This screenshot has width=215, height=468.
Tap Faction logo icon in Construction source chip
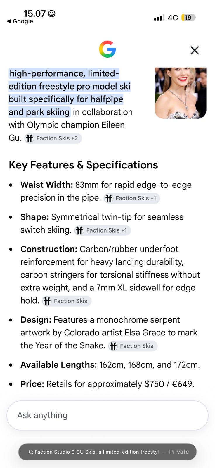point(47,301)
